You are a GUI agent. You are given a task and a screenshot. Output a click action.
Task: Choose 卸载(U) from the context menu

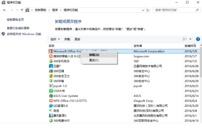click(94, 55)
